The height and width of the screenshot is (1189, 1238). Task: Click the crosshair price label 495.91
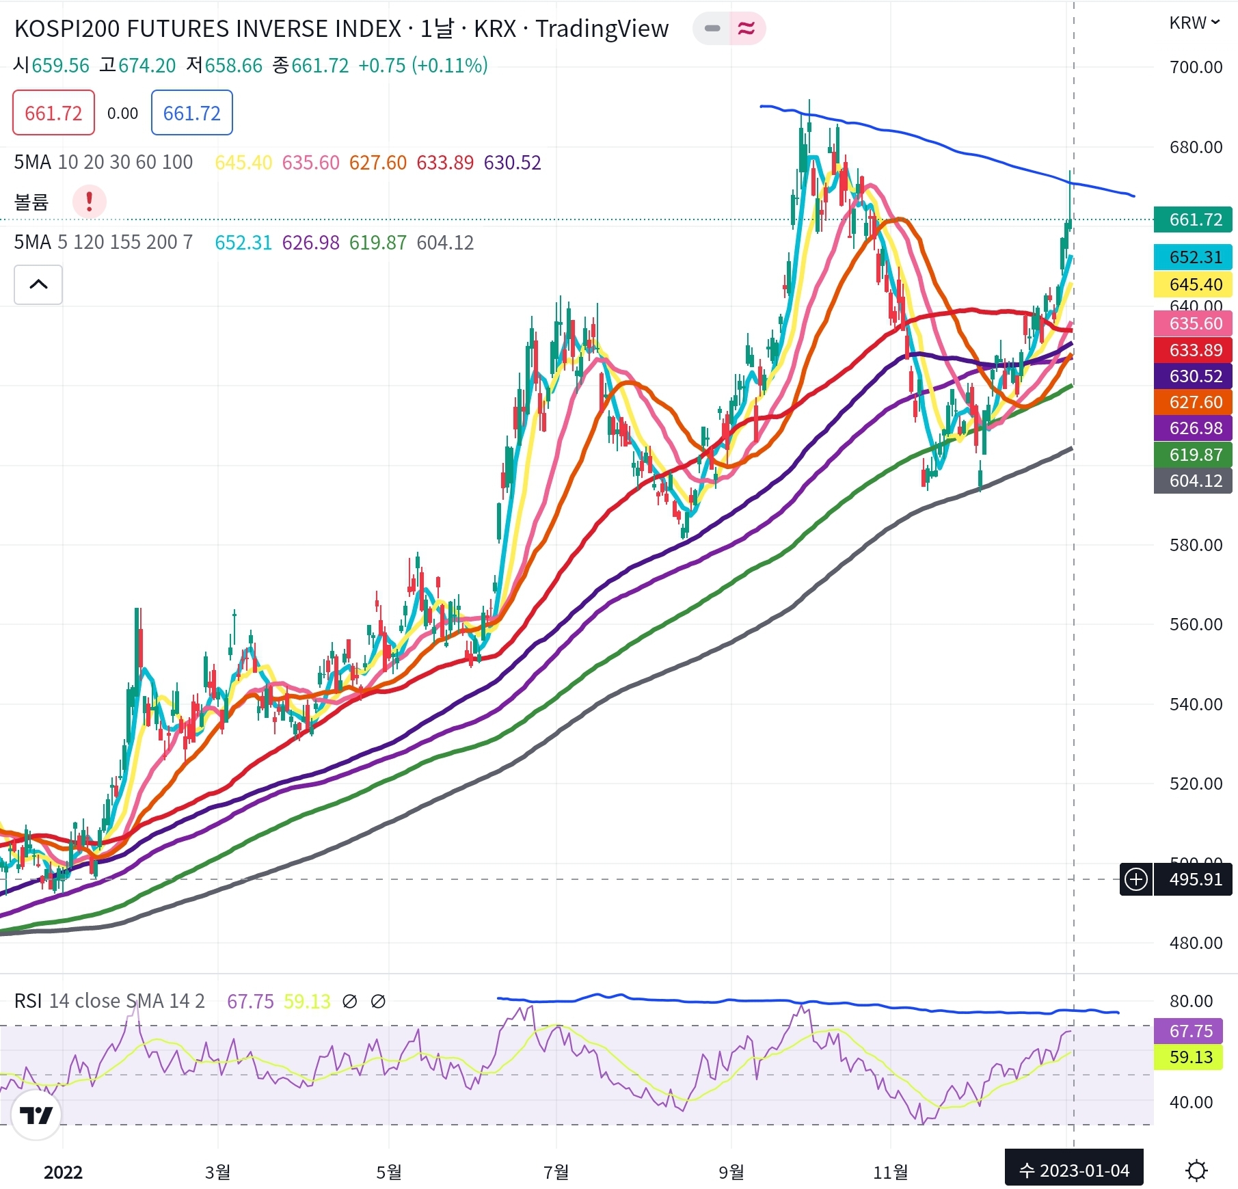[x=1193, y=879]
